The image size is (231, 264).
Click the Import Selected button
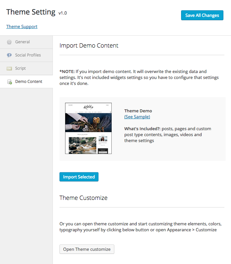(79, 177)
